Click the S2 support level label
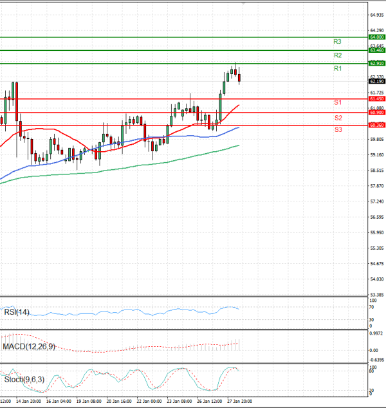 [338, 118]
